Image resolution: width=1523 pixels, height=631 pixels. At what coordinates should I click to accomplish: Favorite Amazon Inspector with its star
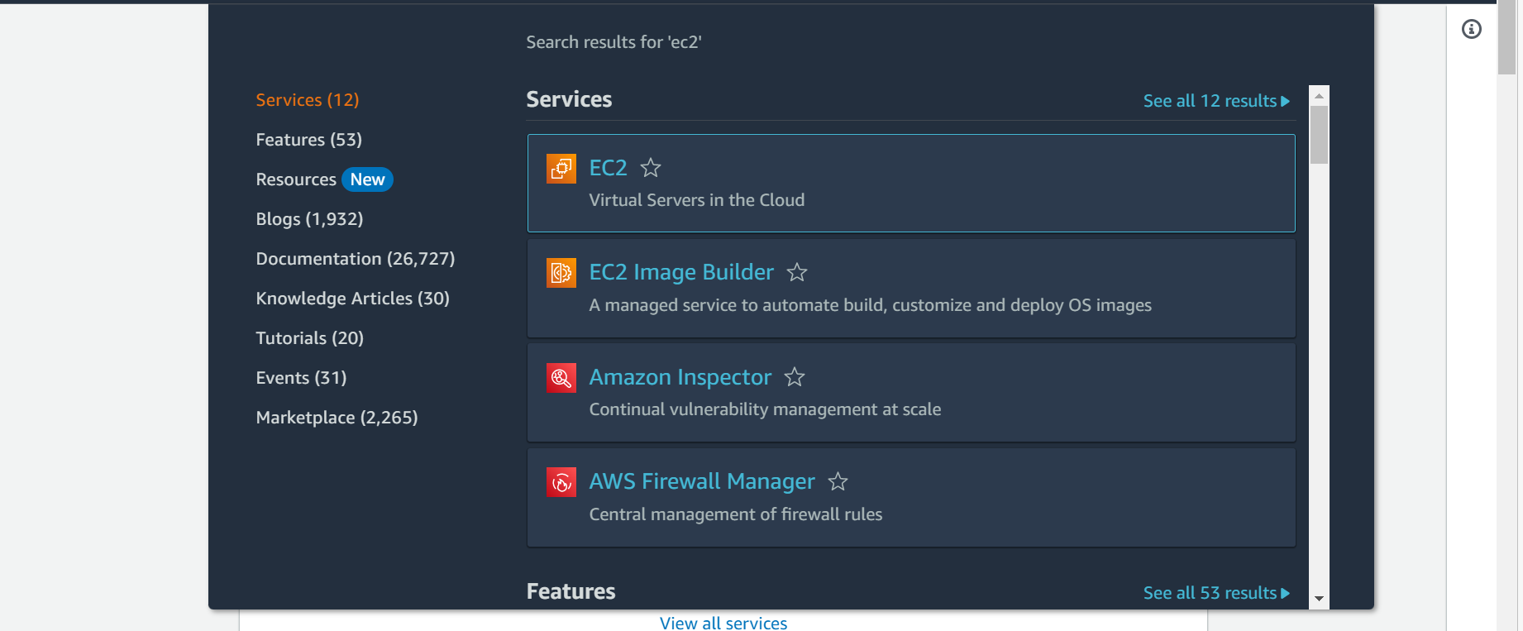[x=795, y=377]
